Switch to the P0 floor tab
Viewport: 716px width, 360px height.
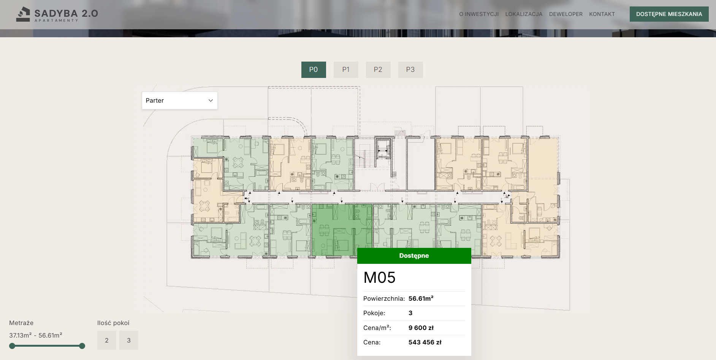(x=314, y=70)
